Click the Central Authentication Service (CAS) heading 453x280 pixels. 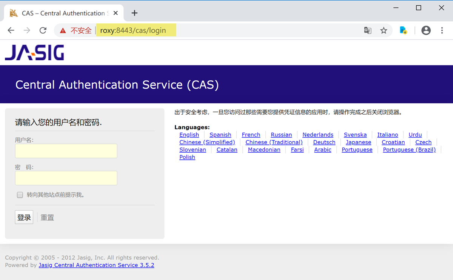117,84
